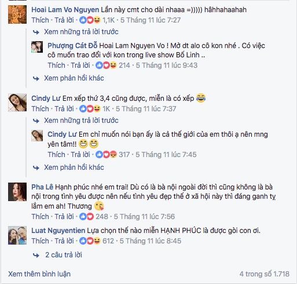Open Pha Lê's profile name link
This screenshot has height=284, width=297.
42,187
